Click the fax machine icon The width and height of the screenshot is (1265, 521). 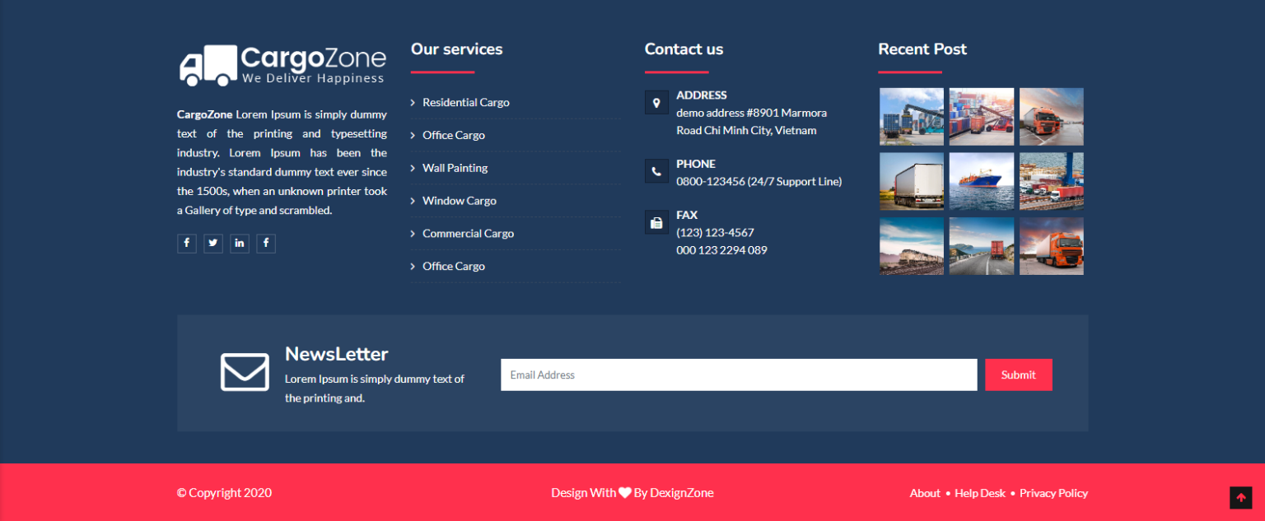coord(656,222)
